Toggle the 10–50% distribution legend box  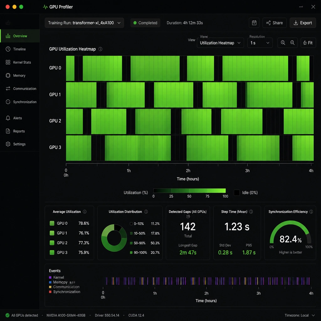[131, 233]
